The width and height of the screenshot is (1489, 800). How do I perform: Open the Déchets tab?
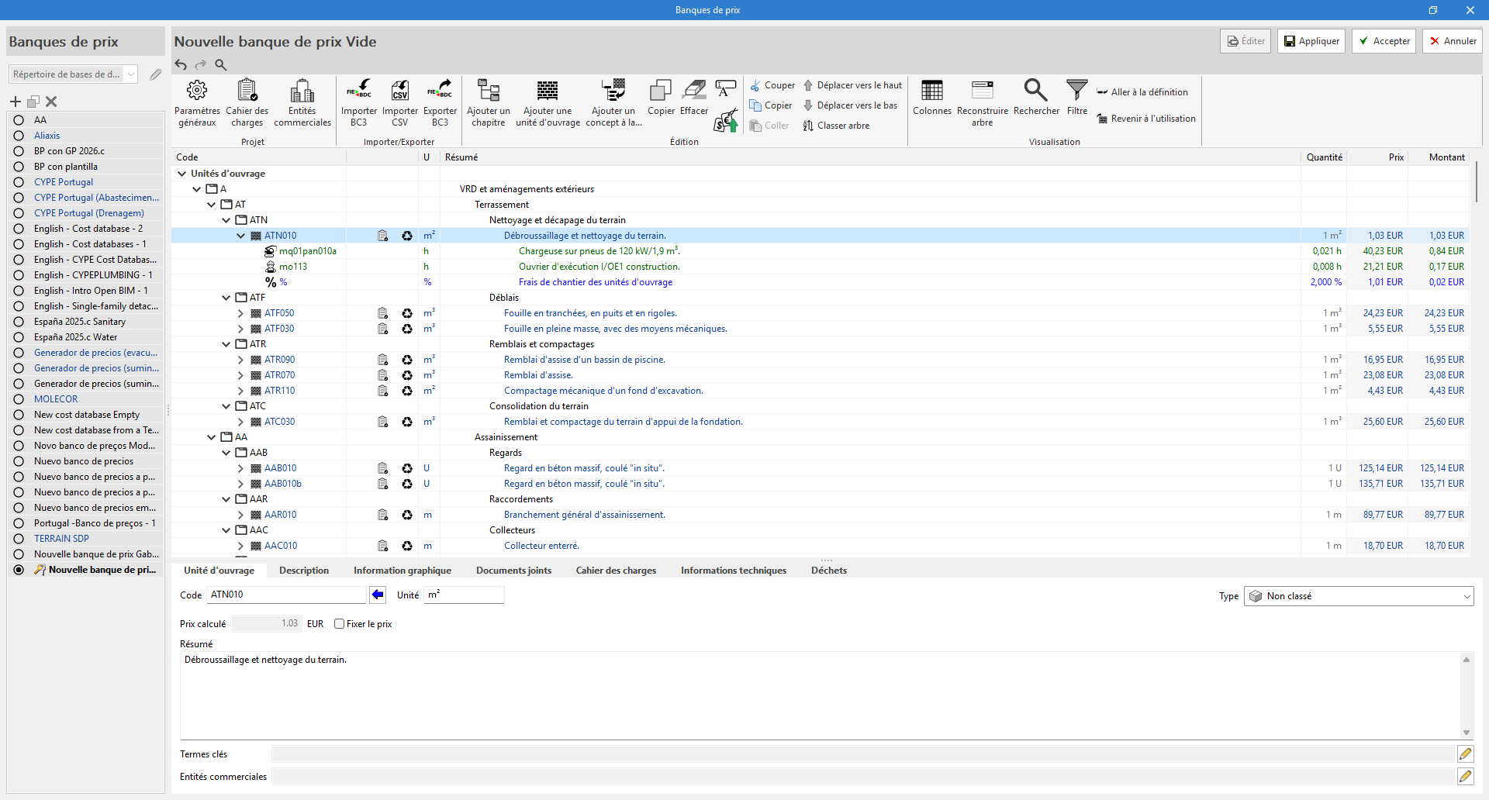[828, 571]
